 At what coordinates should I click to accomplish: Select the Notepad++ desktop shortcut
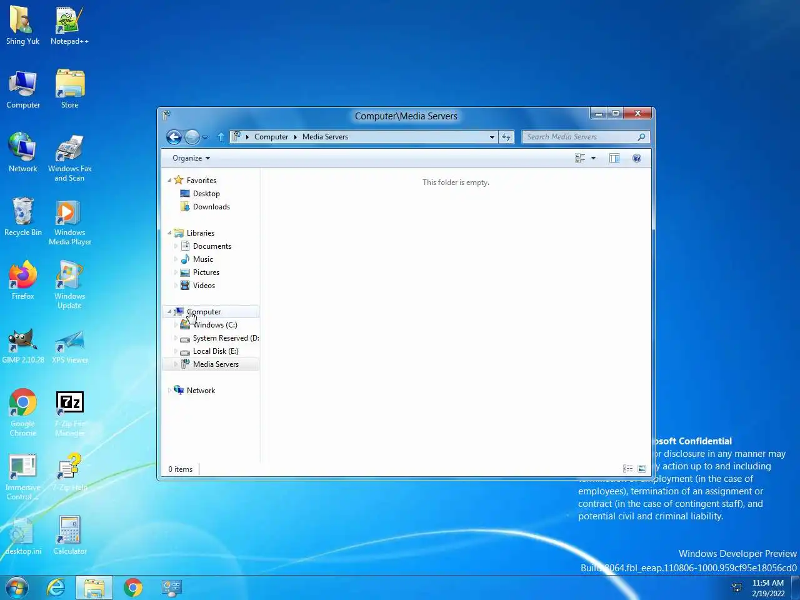click(69, 26)
